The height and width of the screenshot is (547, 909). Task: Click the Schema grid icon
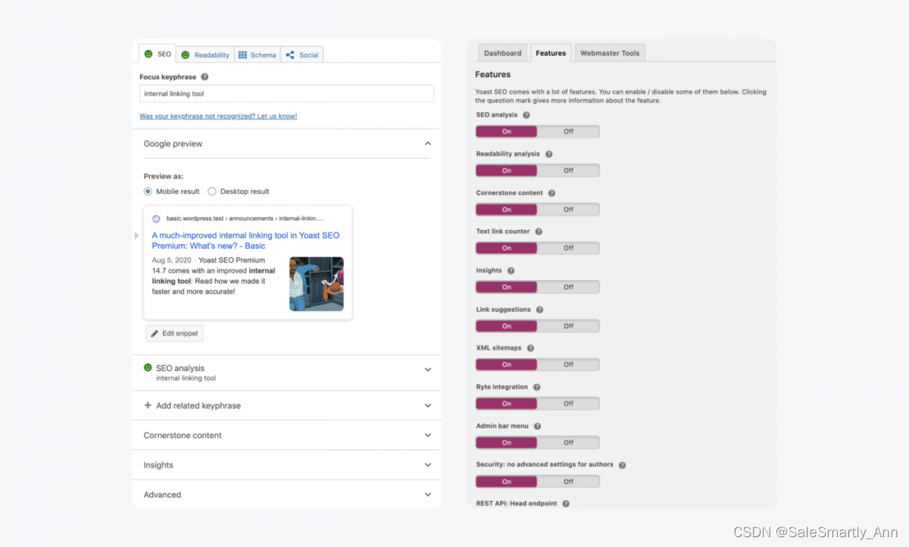pyautogui.click(x=242, y=54)
